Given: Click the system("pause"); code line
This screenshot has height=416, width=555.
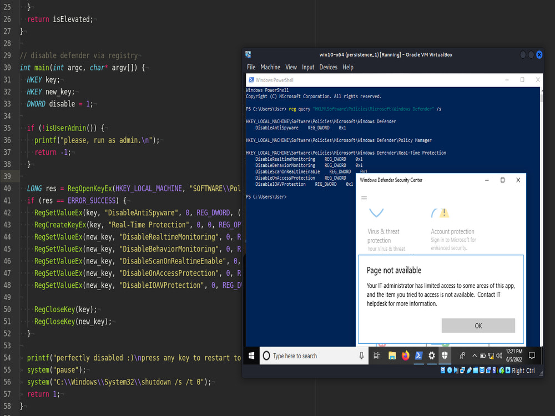Looking at the screenshot, I should 56,369.
